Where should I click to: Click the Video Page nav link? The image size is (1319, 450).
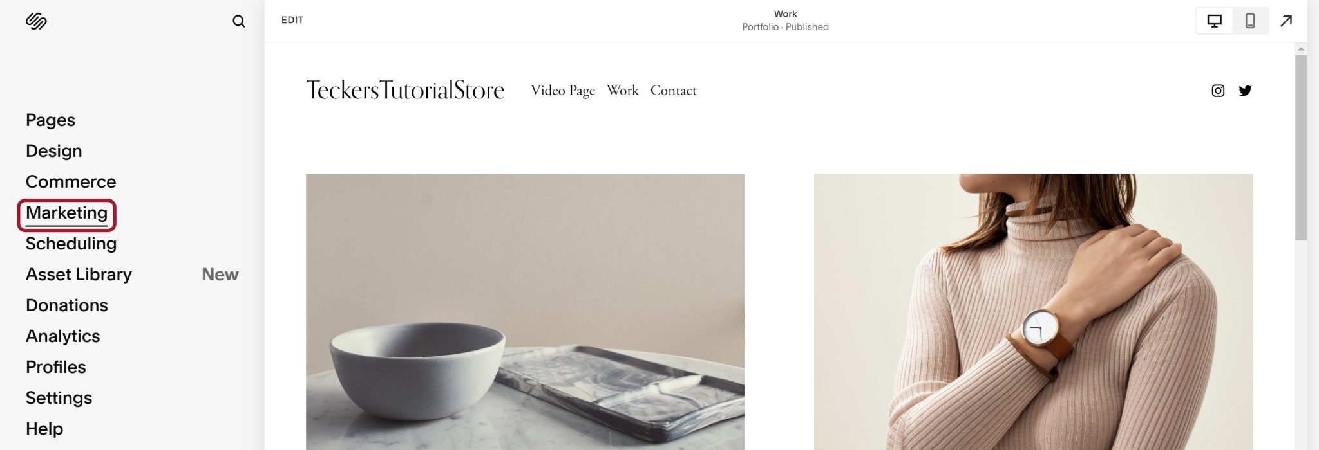tap(563, 91)
